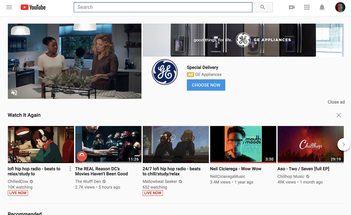Click the search magnifier button
The height and width of the screenshot is (215, 351).
point(262,7)
